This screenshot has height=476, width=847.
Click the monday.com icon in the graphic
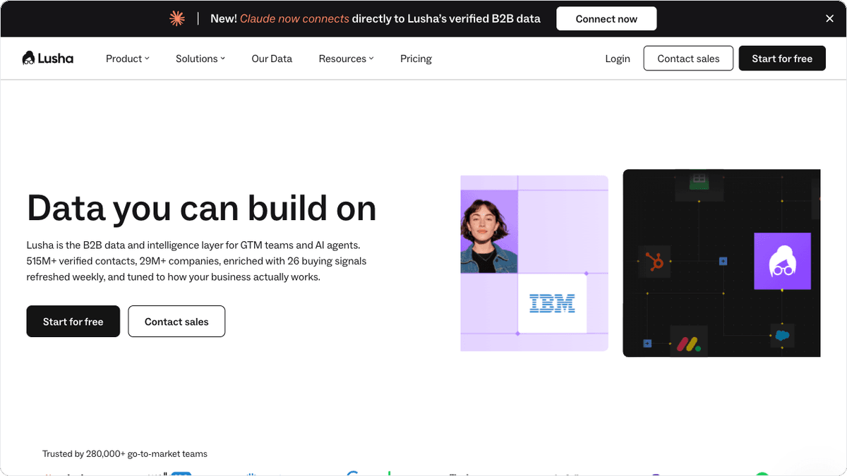coord(689,344)
